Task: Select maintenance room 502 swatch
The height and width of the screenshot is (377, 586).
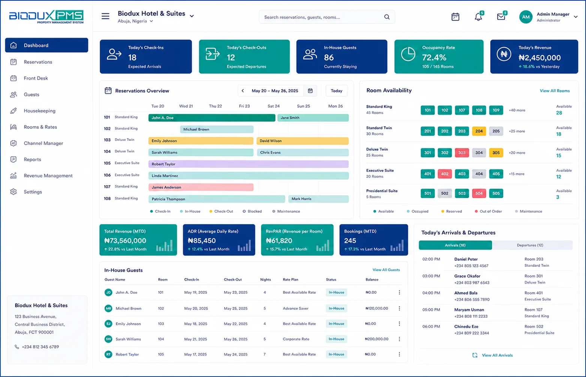Action: click(x=445, y=193)
